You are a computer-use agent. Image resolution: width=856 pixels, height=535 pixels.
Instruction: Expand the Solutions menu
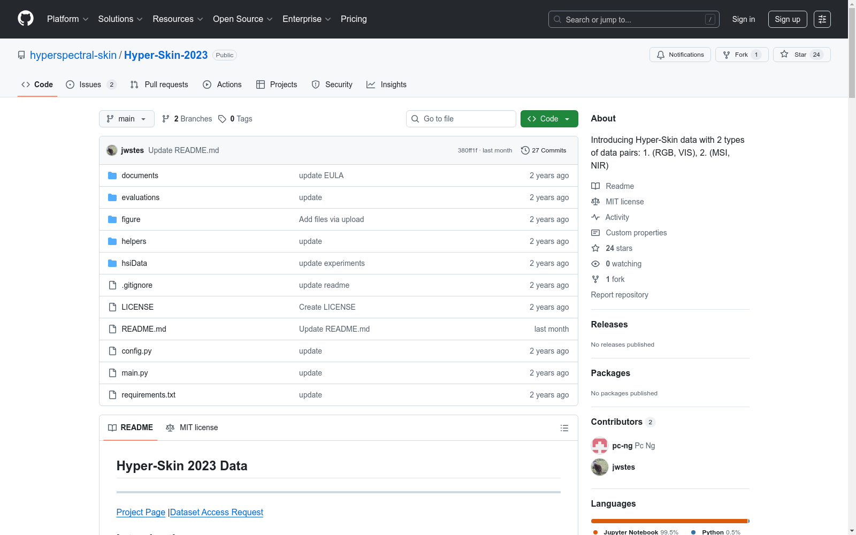pyautogui.click(x=120, y=19)
